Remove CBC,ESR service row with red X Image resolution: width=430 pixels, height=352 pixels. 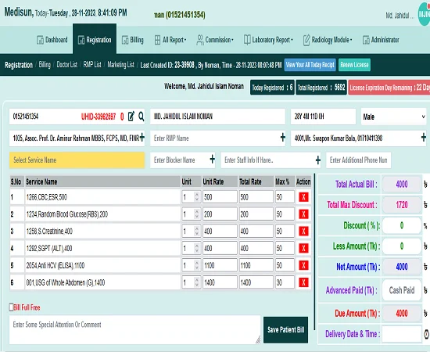(303, 197)
